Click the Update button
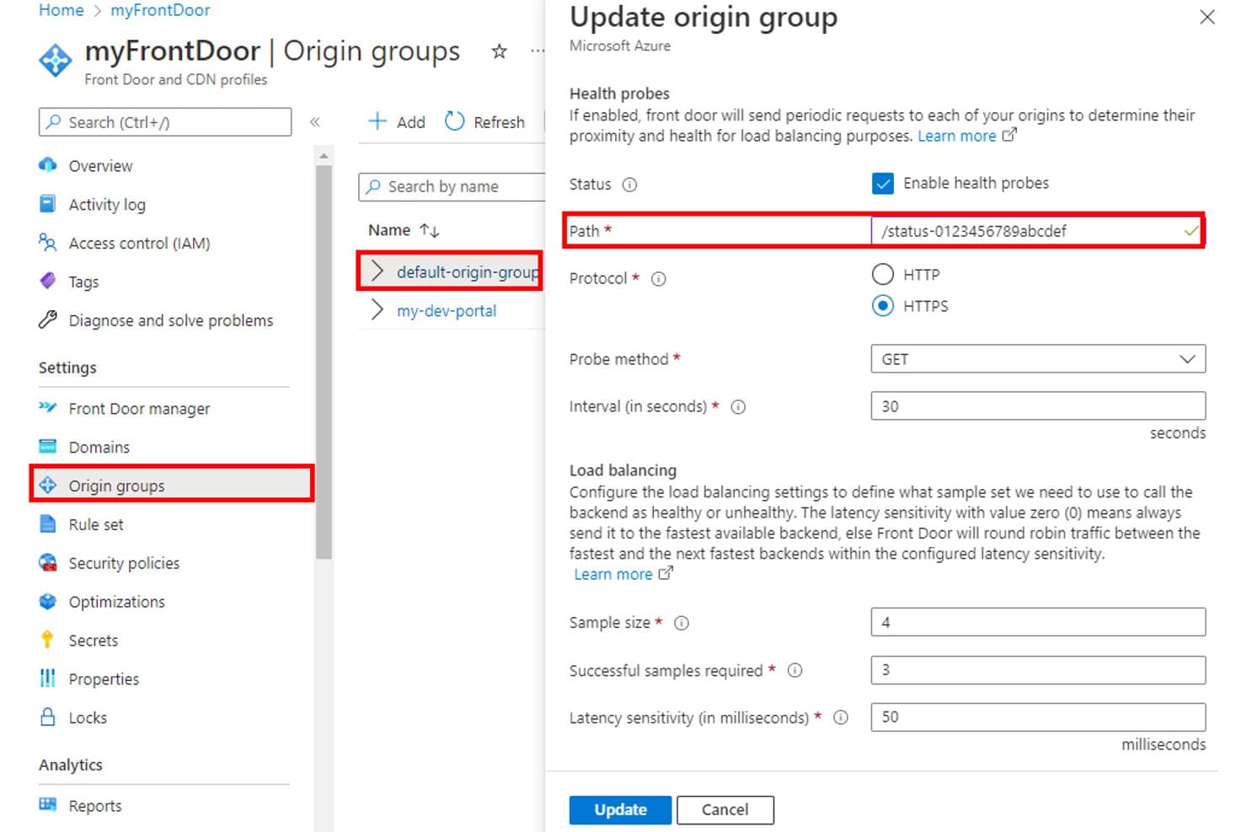The image size is (1247, 832). click(x=620, y=810)
